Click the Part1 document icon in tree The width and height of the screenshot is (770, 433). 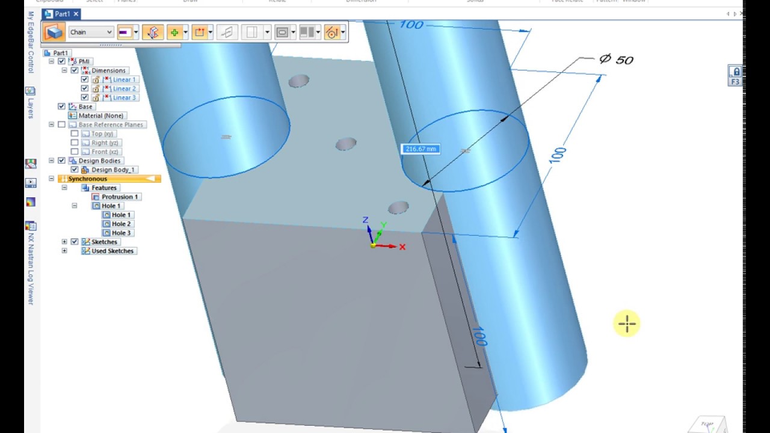pos(48,53)
